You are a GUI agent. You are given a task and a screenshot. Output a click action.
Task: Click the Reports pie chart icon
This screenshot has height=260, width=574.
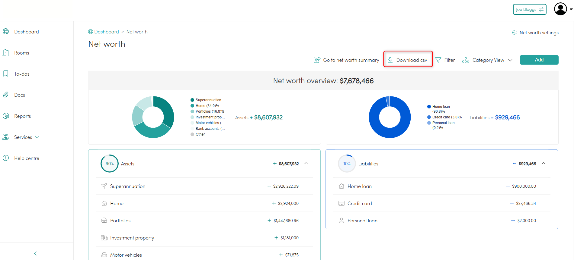(6, 116)
